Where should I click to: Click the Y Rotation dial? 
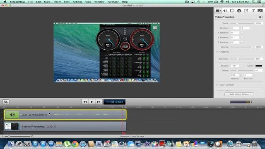242,37
